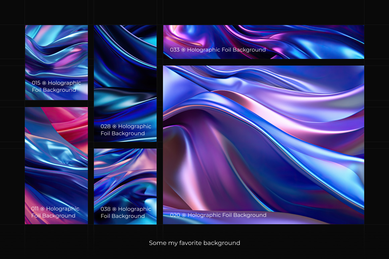Click the '033 ❊ Holographic Foil Background' label

click(218, 50)
